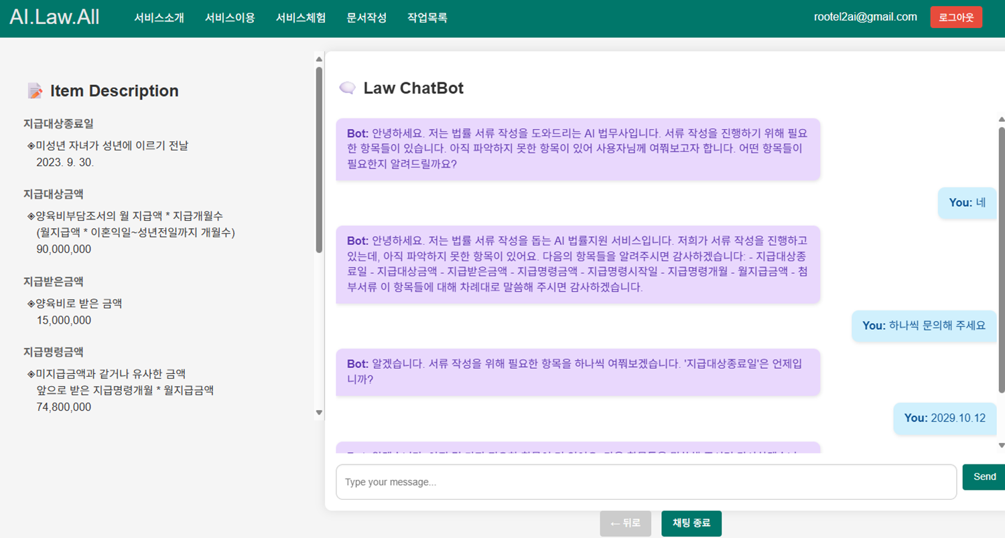Click the text (월지급액 * 이혼익일~성년전일까지 개월수)
This screenshot has height=538, width=1005.
coord(136,232)
